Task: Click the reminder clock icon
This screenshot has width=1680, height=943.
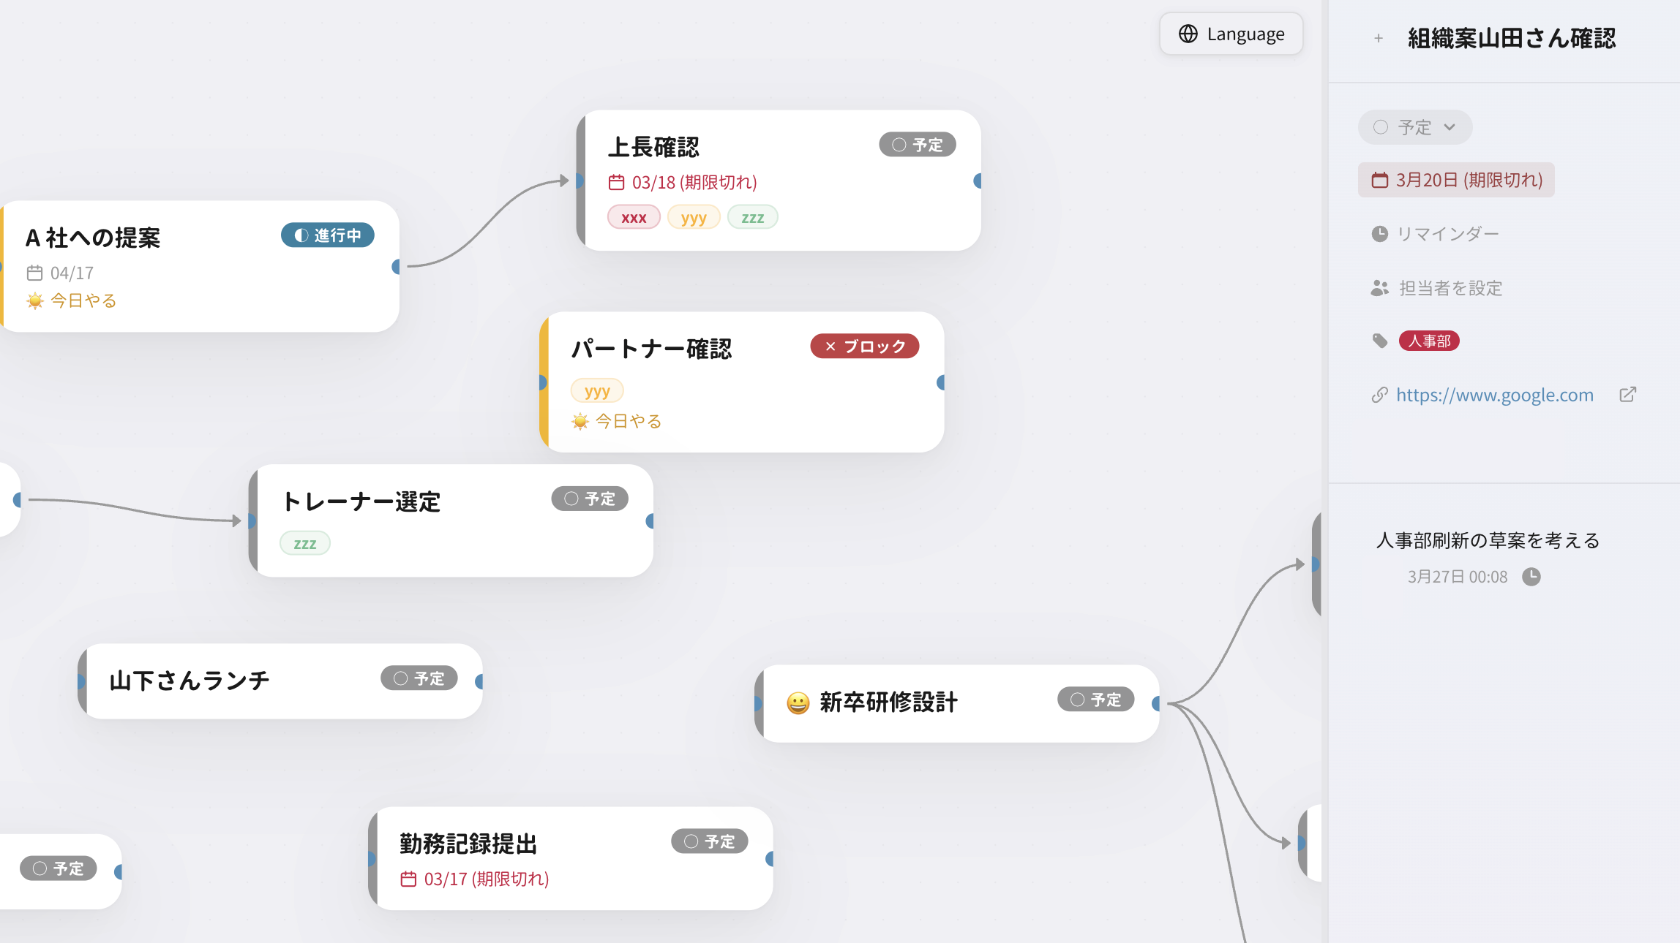Action: [x=1379, y=234]
